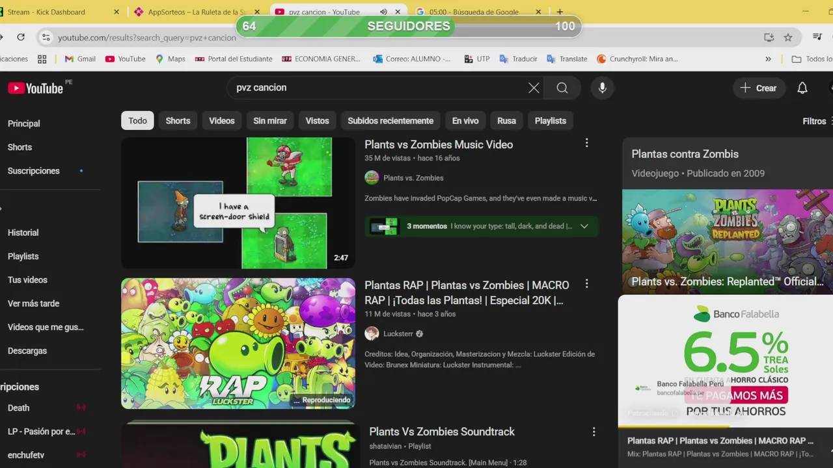Screen dimensions: 833x468
Task: Open Tus videos in the sidebar
Action: [27, 280]
